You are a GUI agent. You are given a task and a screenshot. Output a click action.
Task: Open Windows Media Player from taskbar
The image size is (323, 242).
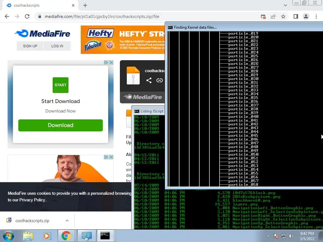tap(47, 236)
